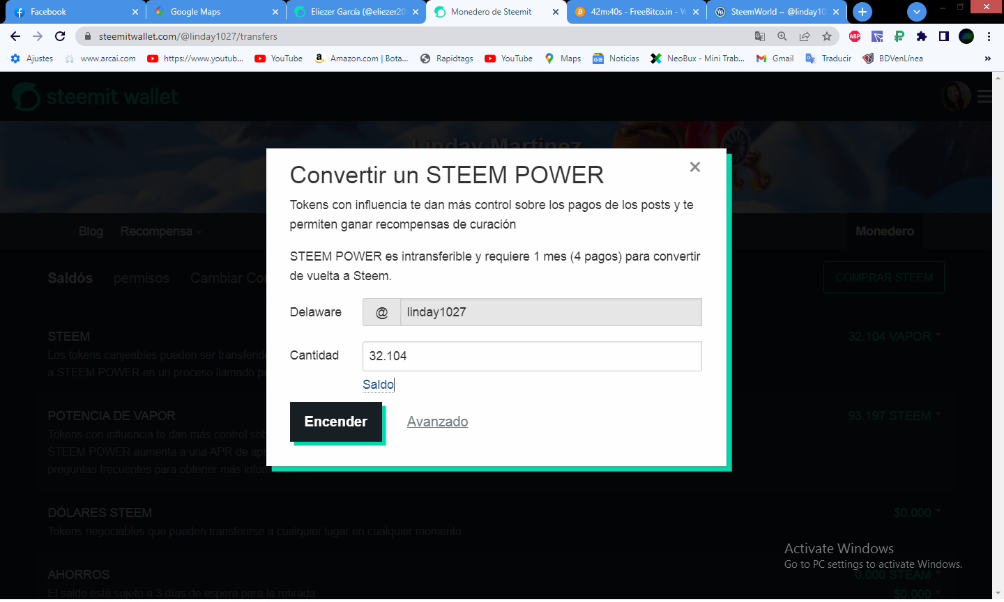Open a new browser tab
The height and width of the screenshot is (602, 1004).
(862, 12)
